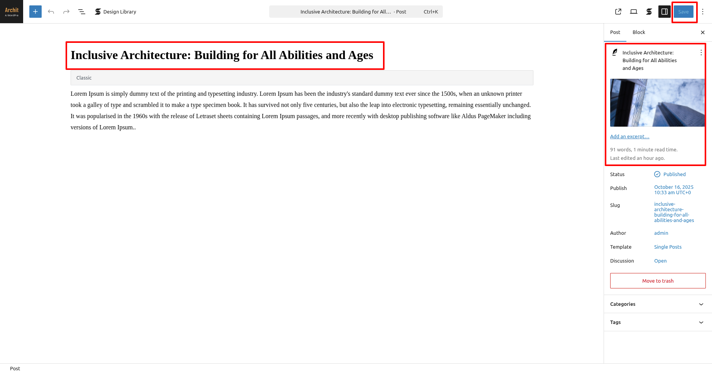The width and height of the screenshot is (712, 373).
Task: Select the Post tab in sidebar
Action: (615, 32)
